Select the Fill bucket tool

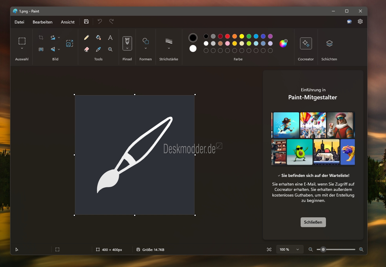(x=98, y=37)
